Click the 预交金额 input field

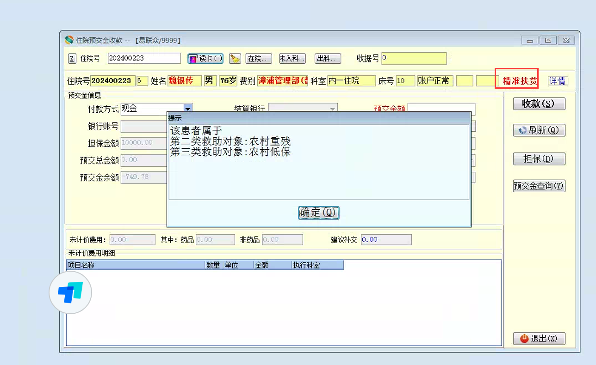point(441,109)
